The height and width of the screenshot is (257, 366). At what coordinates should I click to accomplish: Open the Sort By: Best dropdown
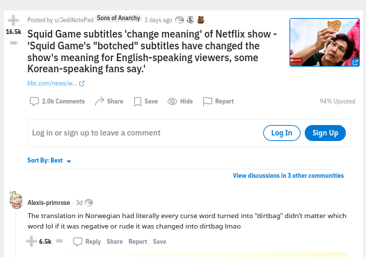pyautogui.click(x=49, y=160)
